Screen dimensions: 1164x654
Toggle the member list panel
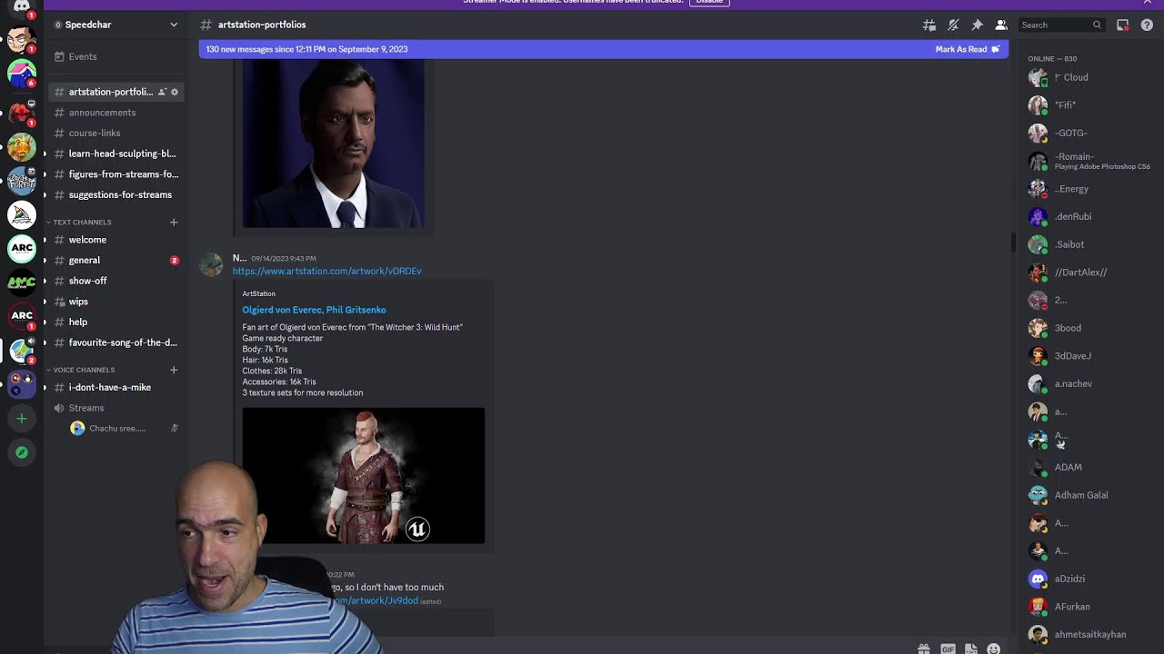[1000, 25]
